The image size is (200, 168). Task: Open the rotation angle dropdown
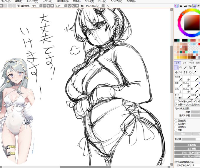coord(66,6)
